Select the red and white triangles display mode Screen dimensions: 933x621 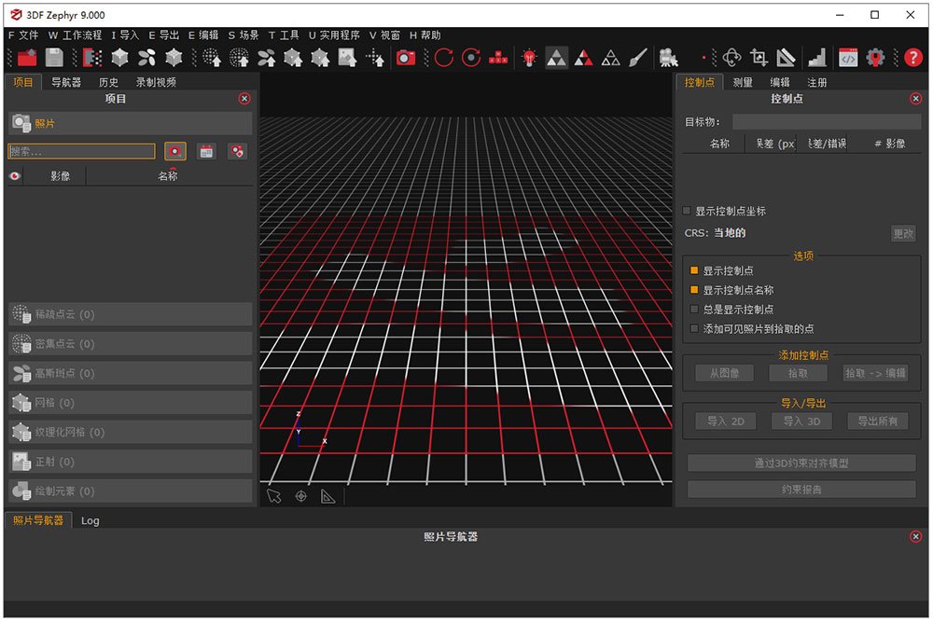tap(583, 58)
